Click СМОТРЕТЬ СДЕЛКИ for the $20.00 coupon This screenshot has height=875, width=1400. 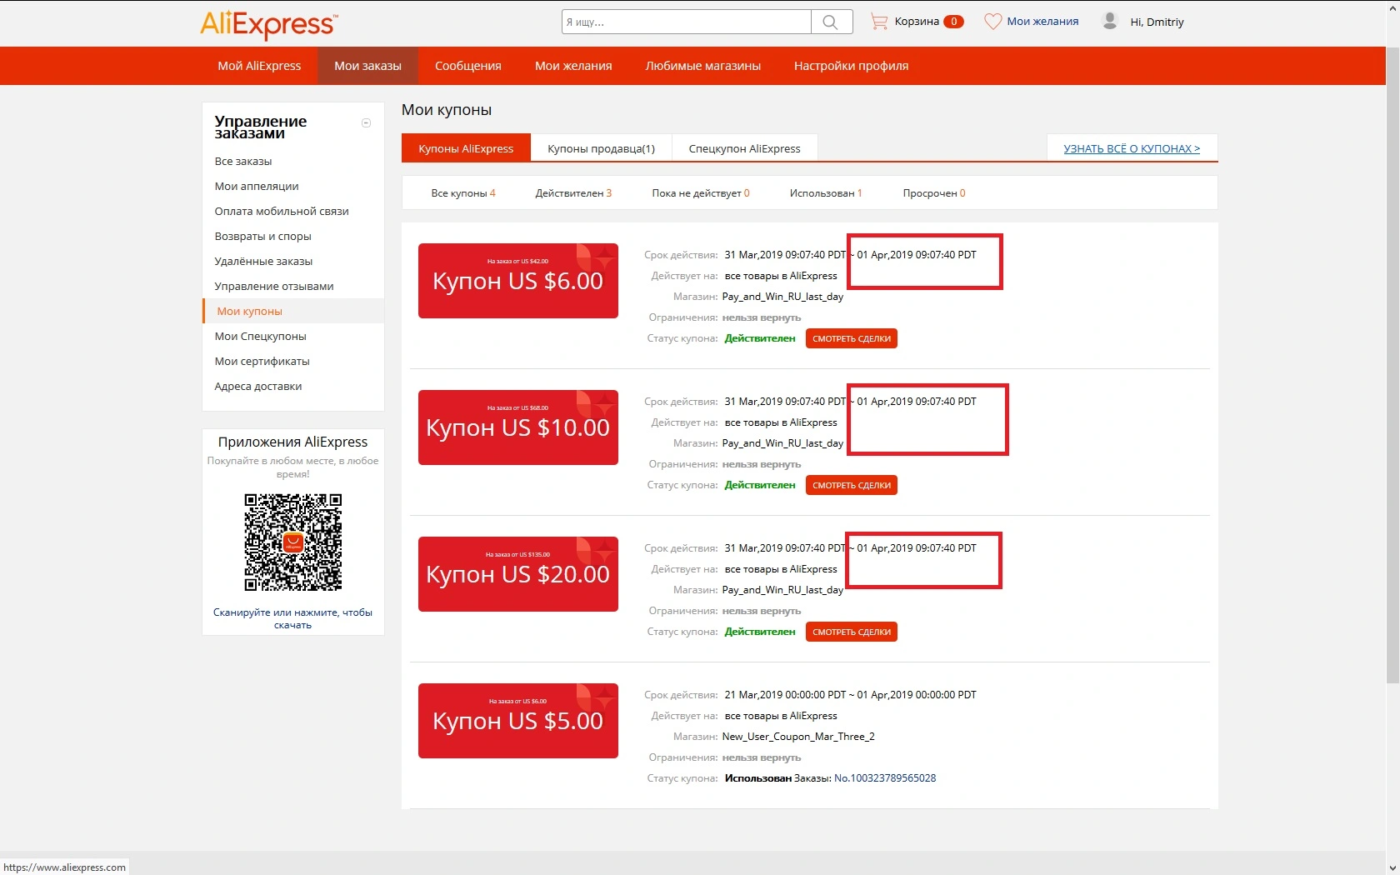click(x=852, y=632)
